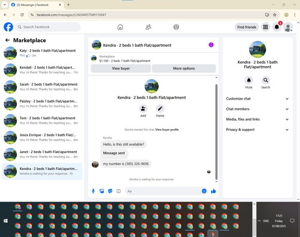
Task: Send a voice clip with microphone icon
Action: click(93, 191)
